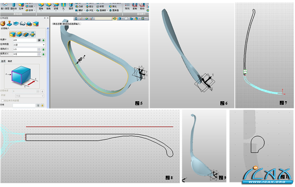Click the 结束点 E field showing 4.5
Screen dimensions: 295x187
[25, 54]
